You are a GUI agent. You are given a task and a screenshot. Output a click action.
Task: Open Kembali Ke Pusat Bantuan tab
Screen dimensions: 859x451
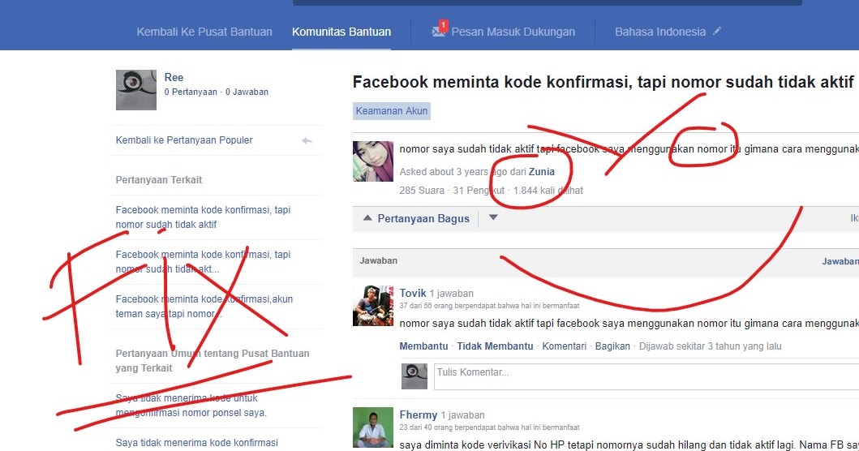204,32
